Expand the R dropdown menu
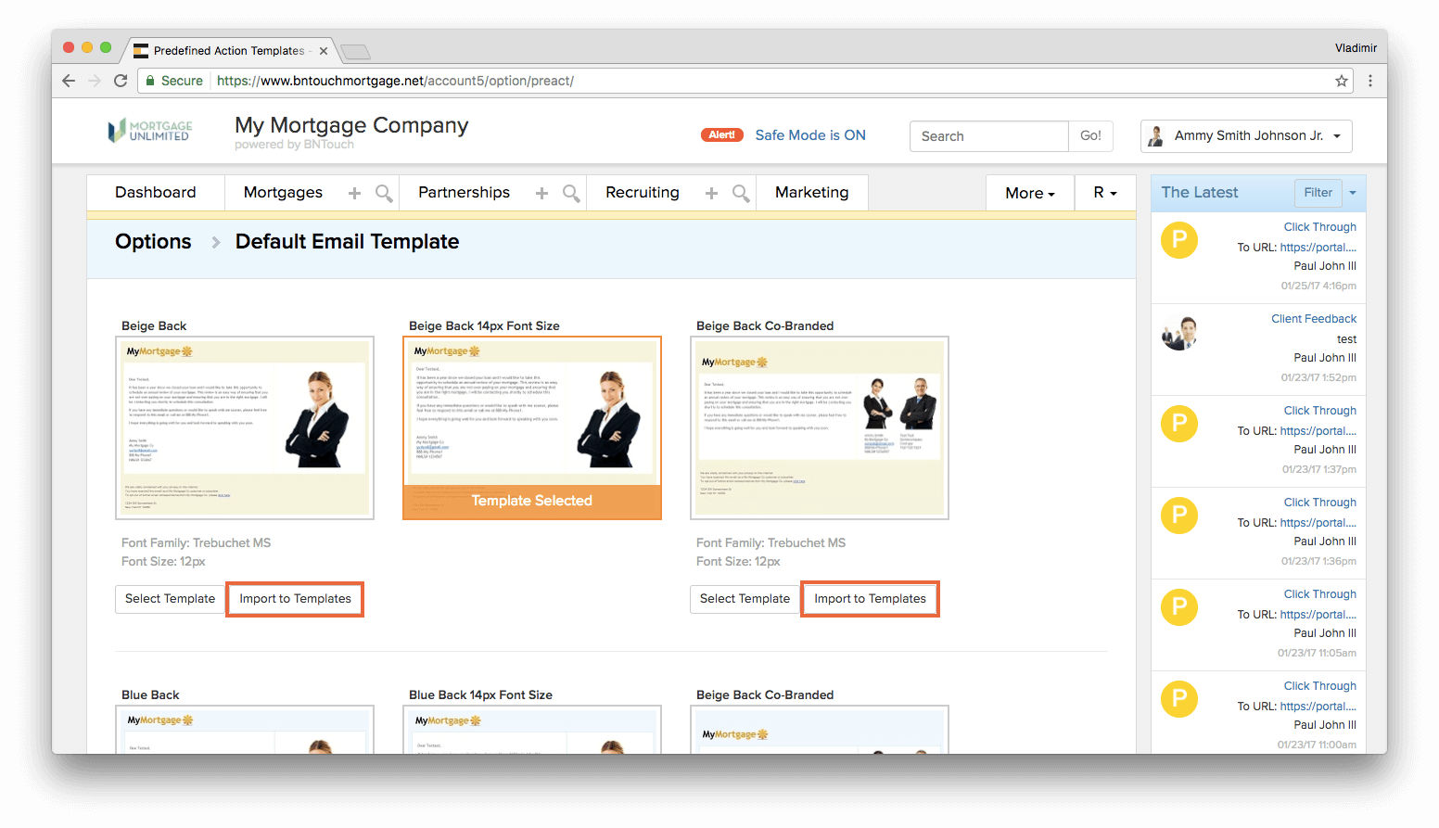This screenshot has height=828, width=1439. pos(1105,193)
